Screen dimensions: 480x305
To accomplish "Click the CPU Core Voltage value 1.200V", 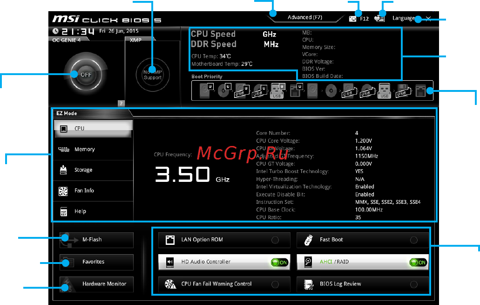I will pos(363,141).
